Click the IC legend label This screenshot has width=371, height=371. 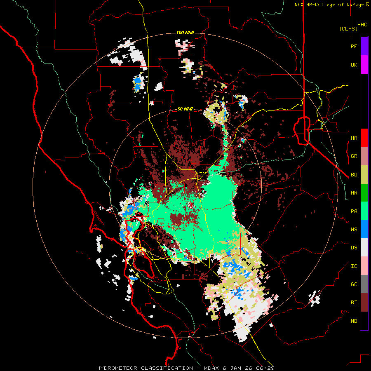[354, 266]
